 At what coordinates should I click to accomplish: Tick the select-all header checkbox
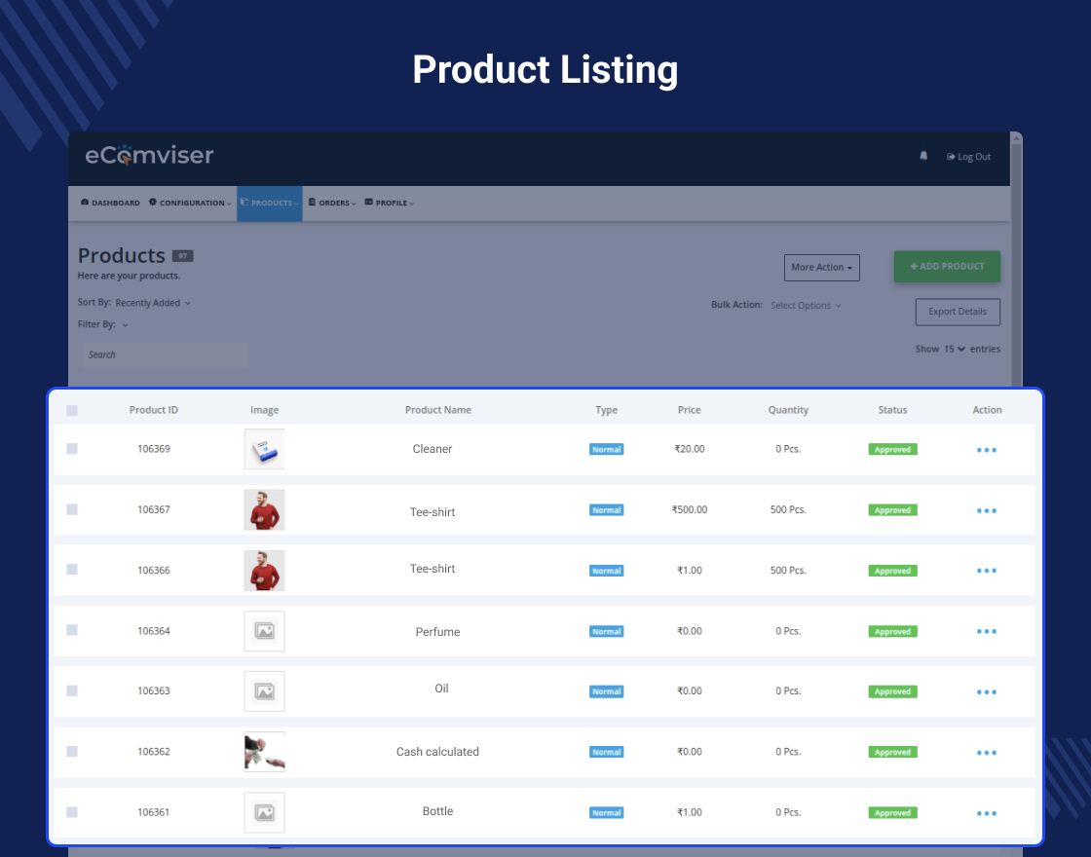pyautogui.click(x=72, y=410)
